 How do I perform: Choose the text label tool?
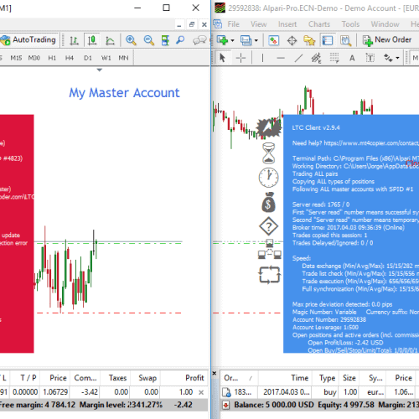[352, 58]
